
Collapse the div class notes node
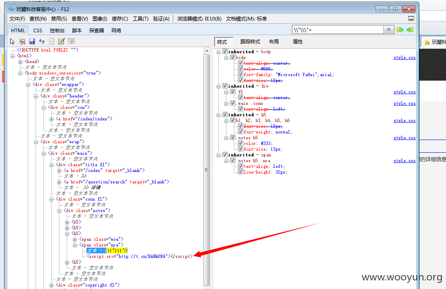pyautogui.click(x=59, y=211)
